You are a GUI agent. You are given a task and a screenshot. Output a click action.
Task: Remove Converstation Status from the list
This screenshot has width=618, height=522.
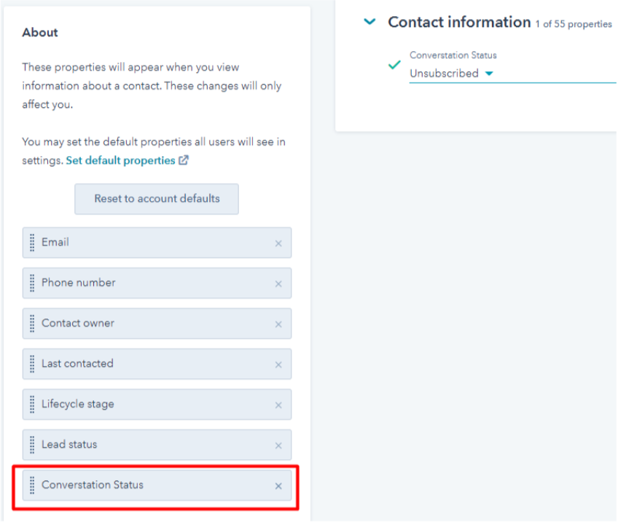coord(278,486)
